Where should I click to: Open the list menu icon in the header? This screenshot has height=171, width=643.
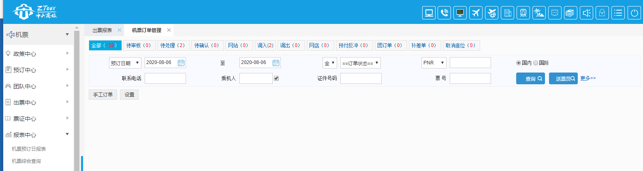point(618,13)
